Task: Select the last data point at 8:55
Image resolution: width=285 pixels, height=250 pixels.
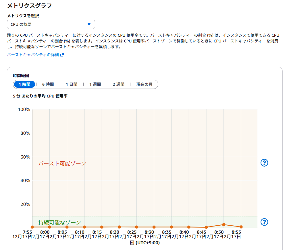Action: tap(241, 227)
